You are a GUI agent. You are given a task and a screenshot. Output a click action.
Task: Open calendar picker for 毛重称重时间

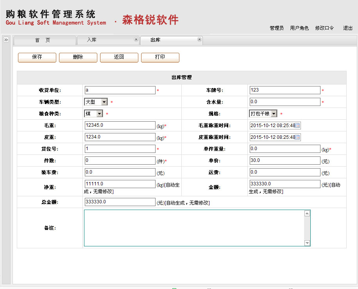click(298, 126)
